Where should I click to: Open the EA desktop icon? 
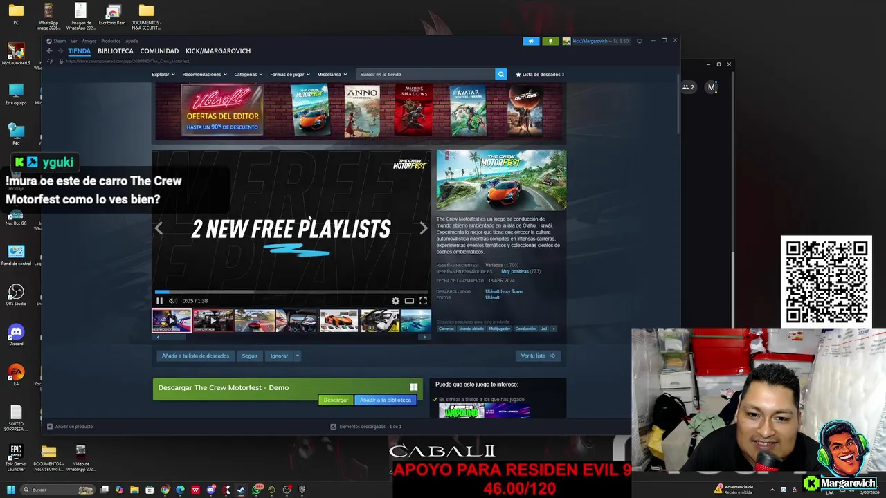pyautogui.click(x=16, y=375)
